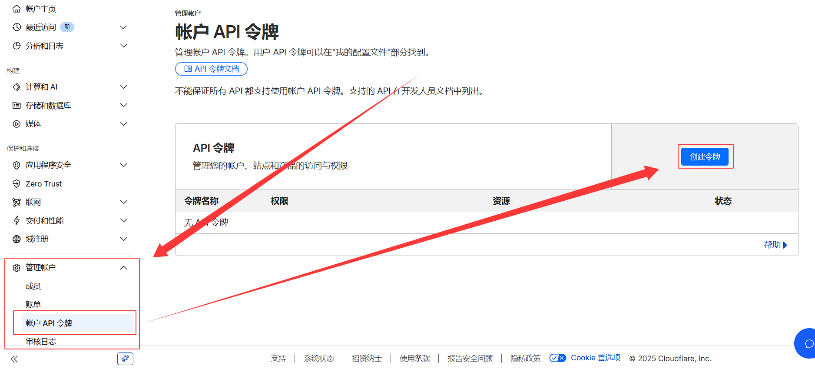Collapse sidebar with double-arrow icon
The width and height of the screenshot is (815, 369).
14,359
